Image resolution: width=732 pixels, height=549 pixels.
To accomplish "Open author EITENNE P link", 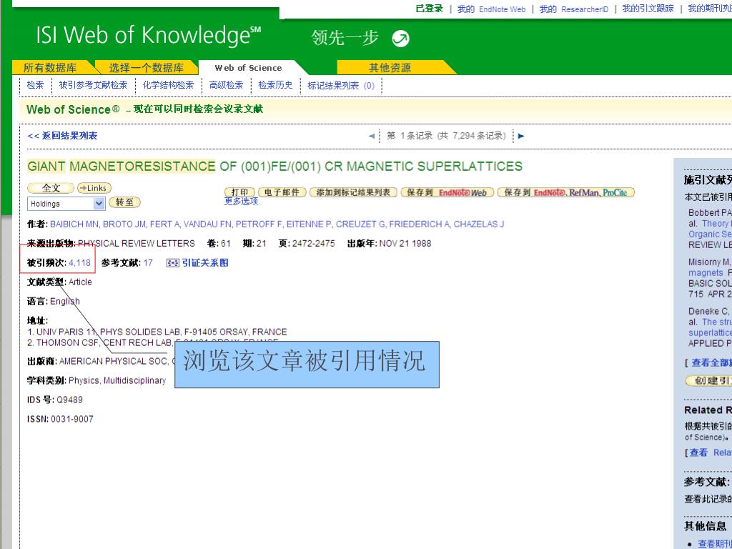I will [309, 224].
